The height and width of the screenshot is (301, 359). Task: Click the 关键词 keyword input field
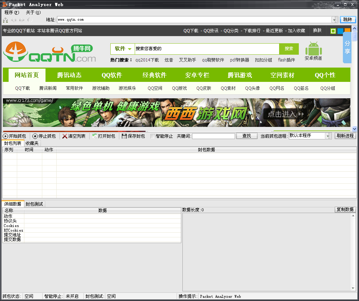coord(214,136)
